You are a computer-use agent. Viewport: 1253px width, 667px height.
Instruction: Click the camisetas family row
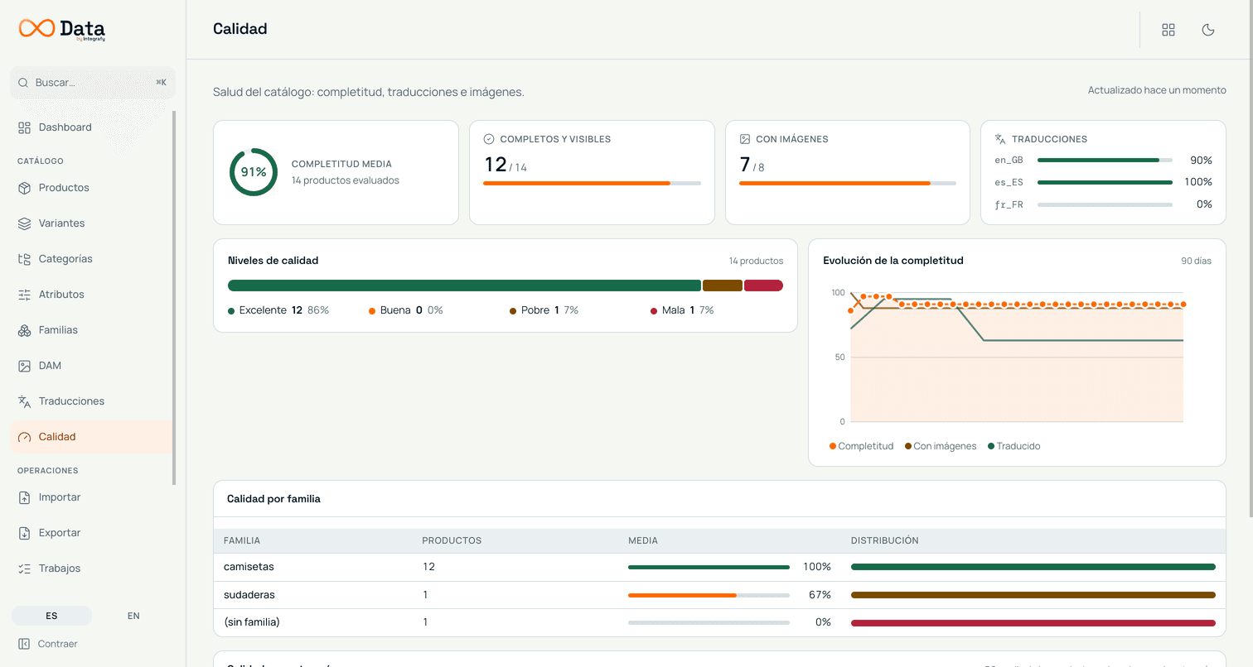(x=719, y=567)
